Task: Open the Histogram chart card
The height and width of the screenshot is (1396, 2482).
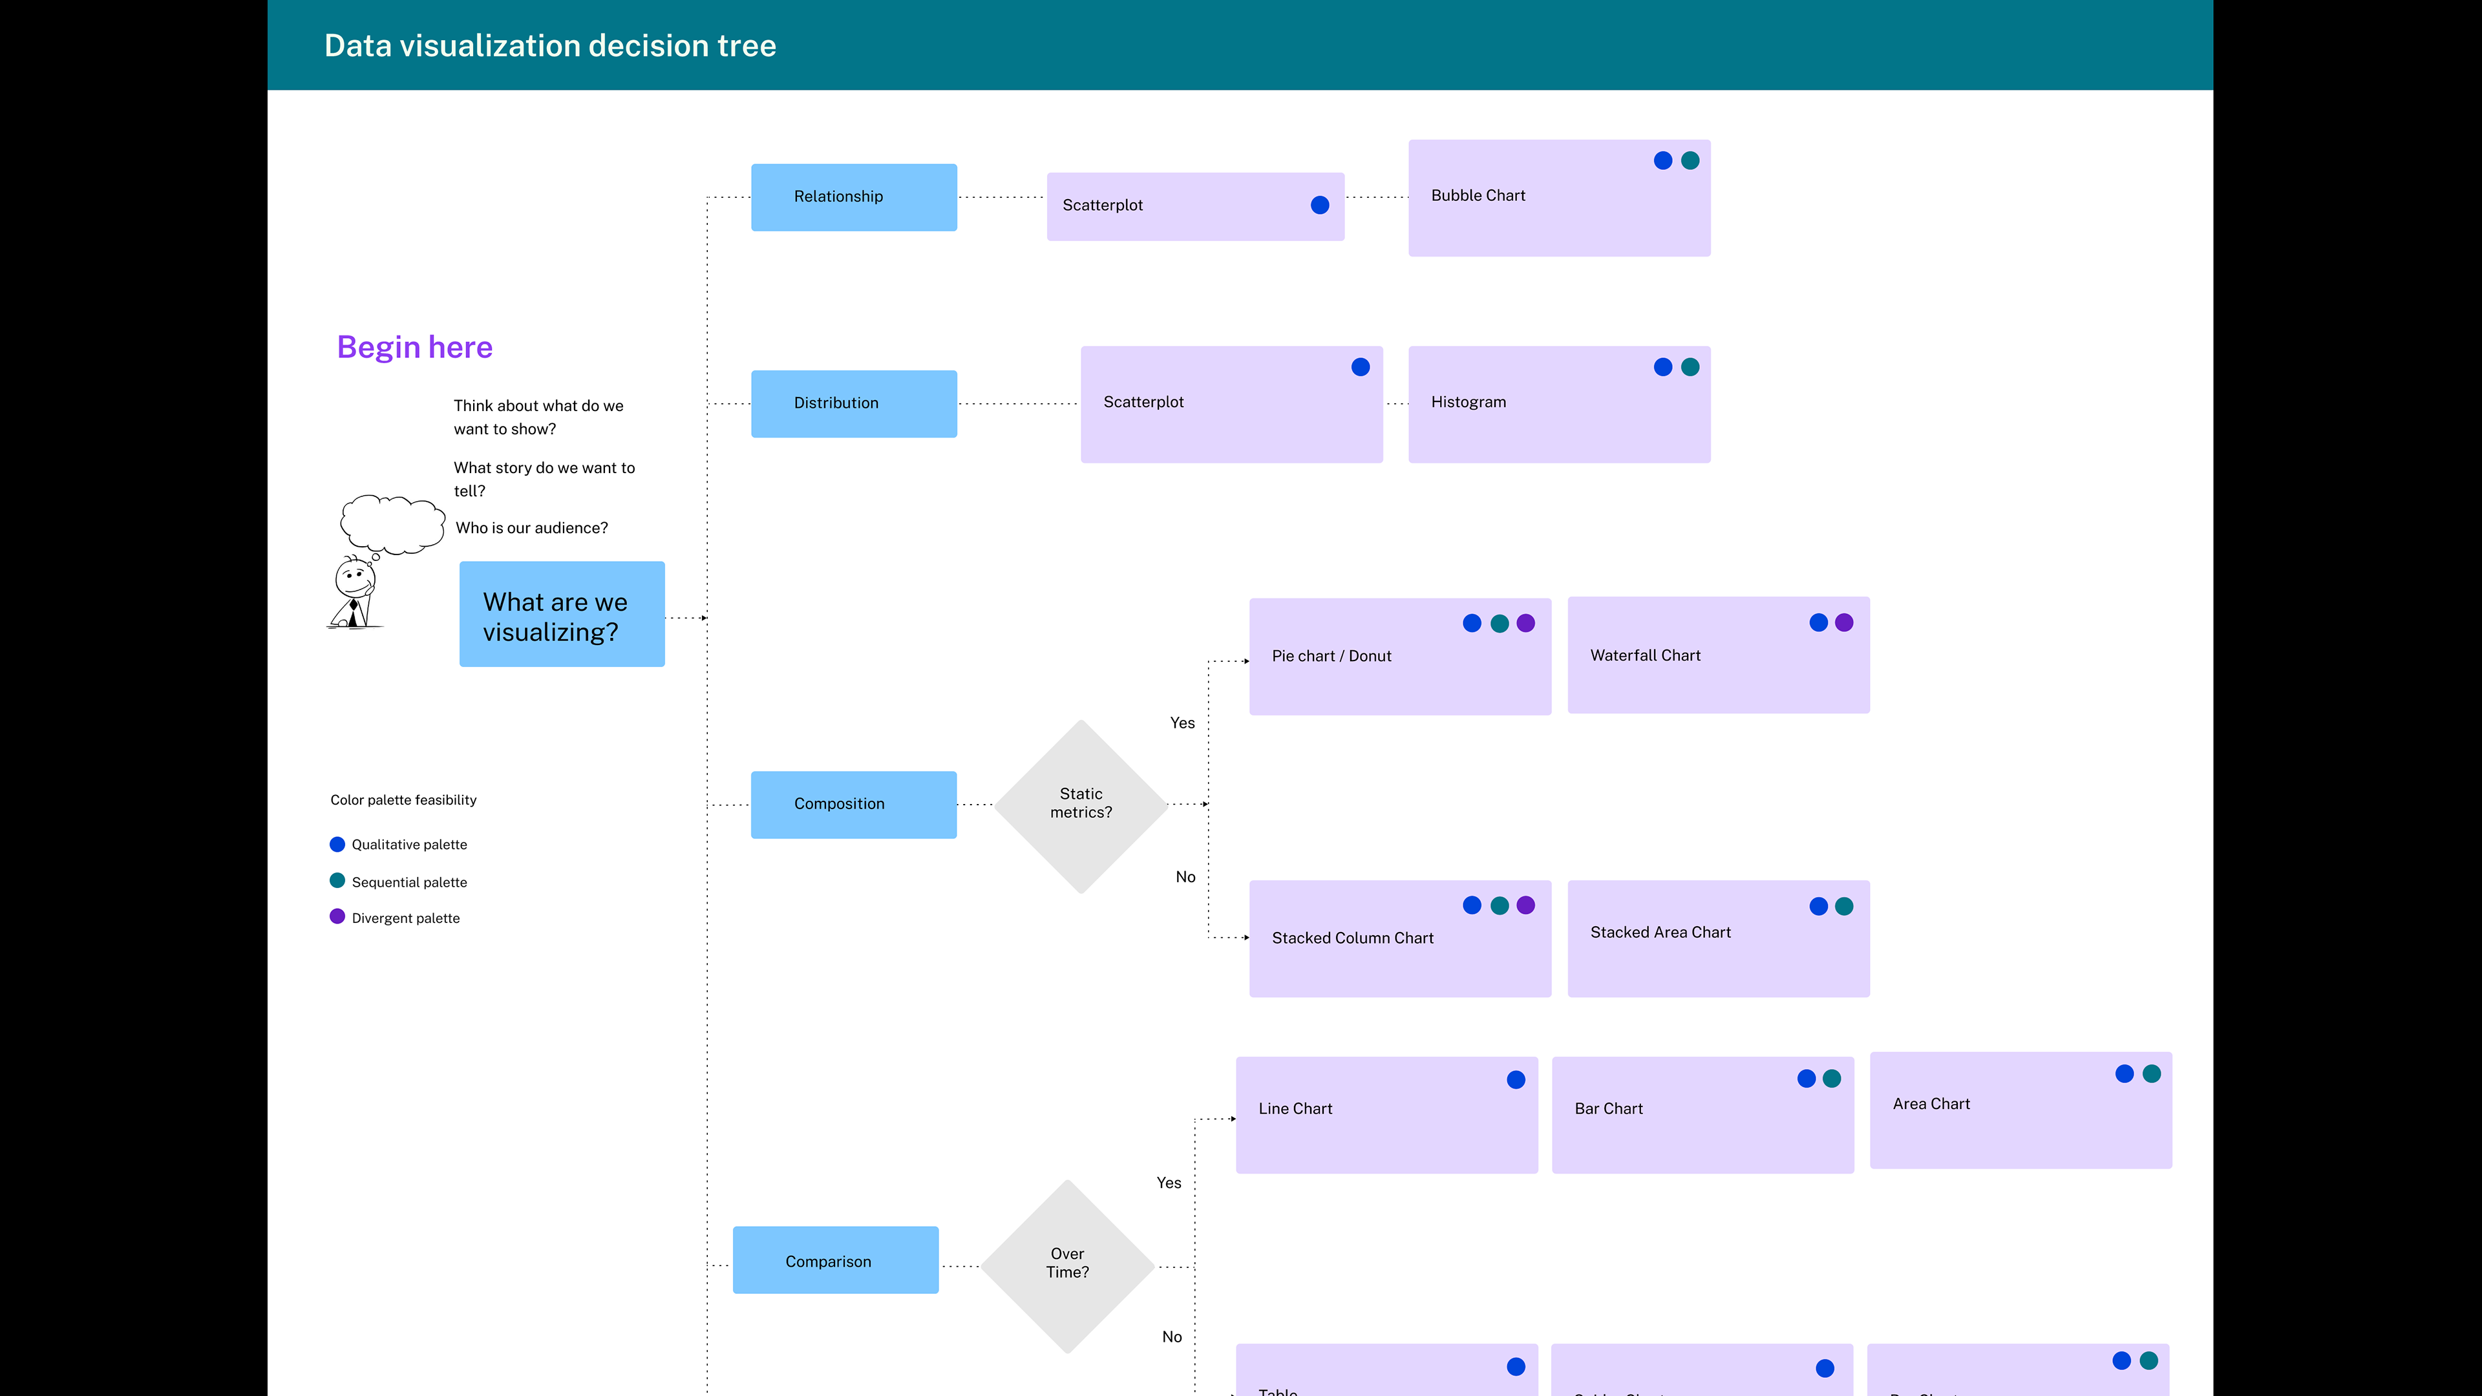Action: 1558,404
